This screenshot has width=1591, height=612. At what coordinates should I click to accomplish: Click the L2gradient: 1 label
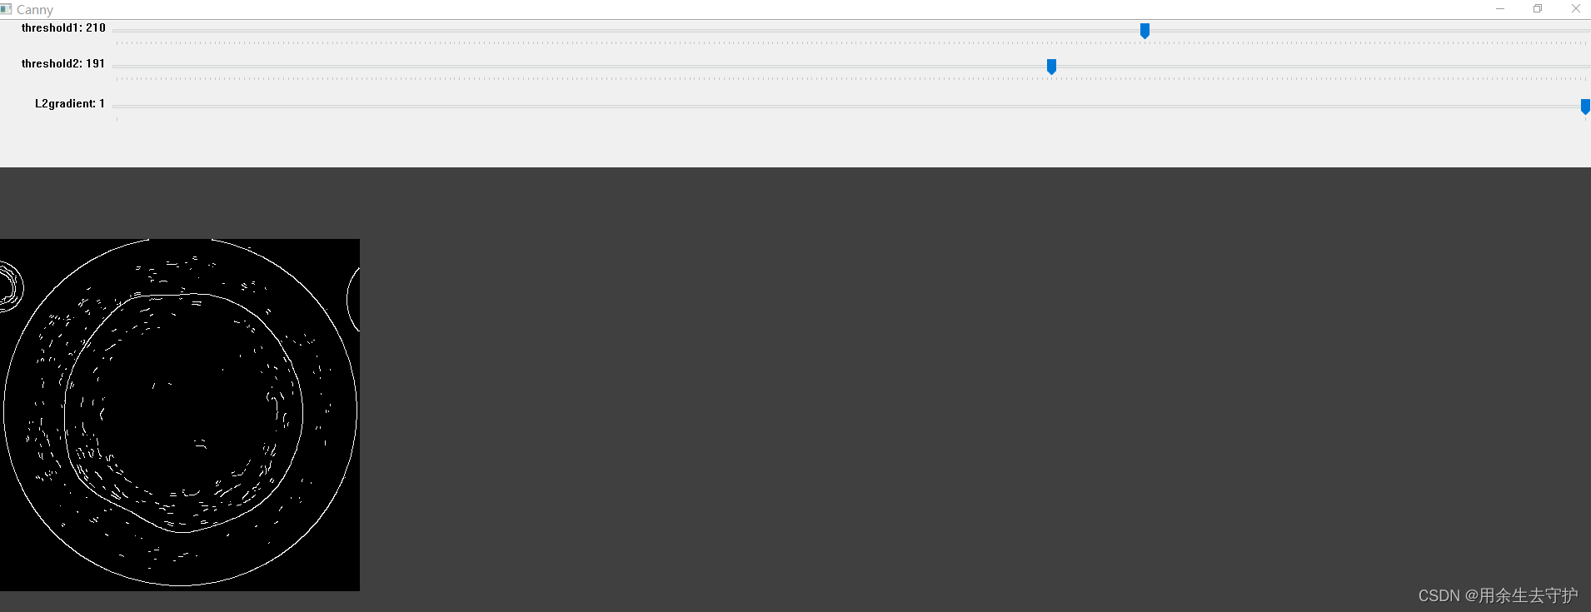pyautogui.click(x=70, y=104)
